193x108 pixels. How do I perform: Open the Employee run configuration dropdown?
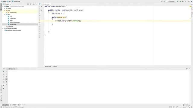coord(171,1)
